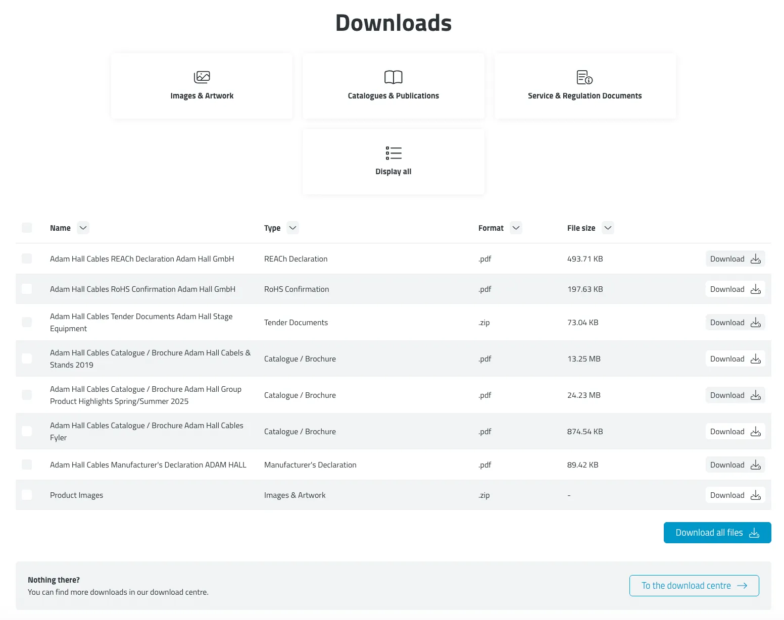Expand the Name column sort chevron
This screenshot has width=784, height=620.
point(83,228)
